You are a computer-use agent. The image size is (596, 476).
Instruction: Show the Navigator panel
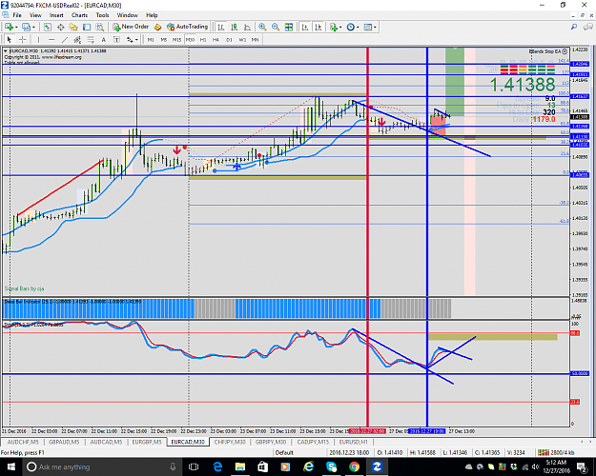click(73, 27)
